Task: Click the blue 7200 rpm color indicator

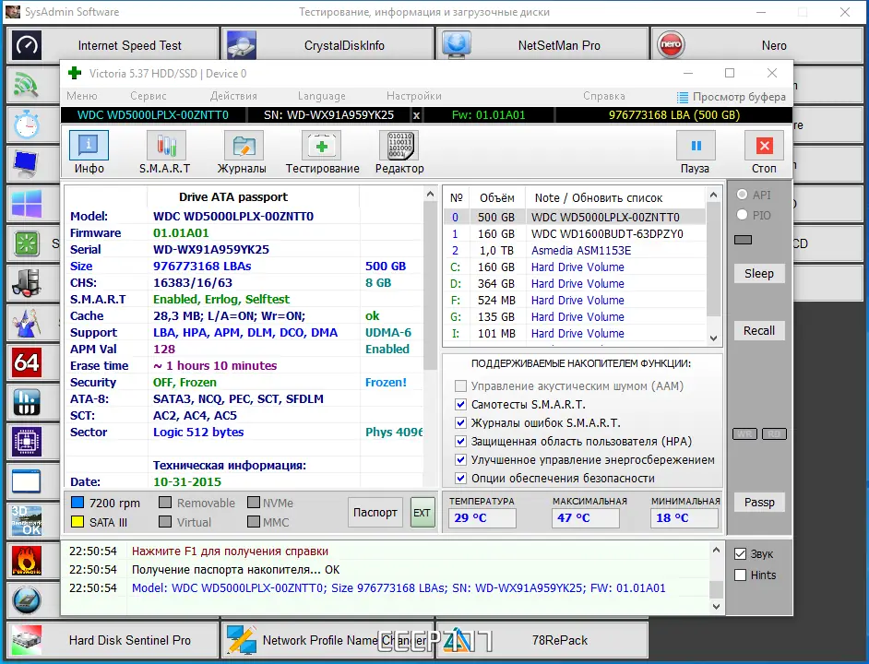Action: tap(77, 503)
